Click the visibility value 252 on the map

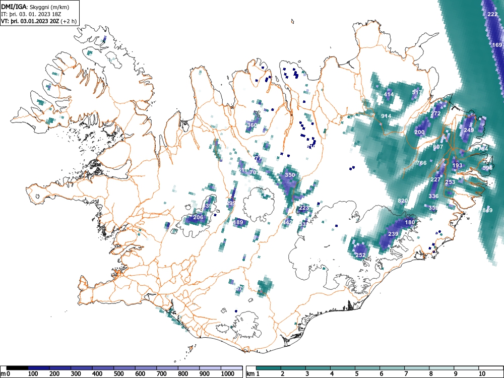[x=360, y=255]
